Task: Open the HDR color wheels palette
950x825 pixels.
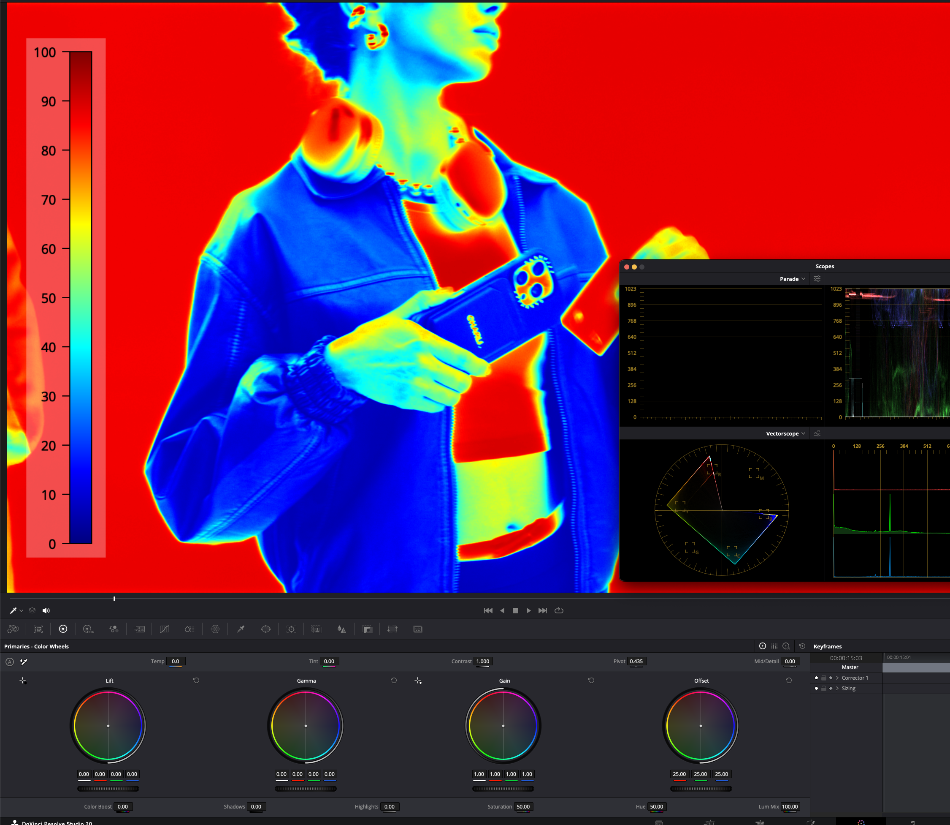Action: coord(88,629)
